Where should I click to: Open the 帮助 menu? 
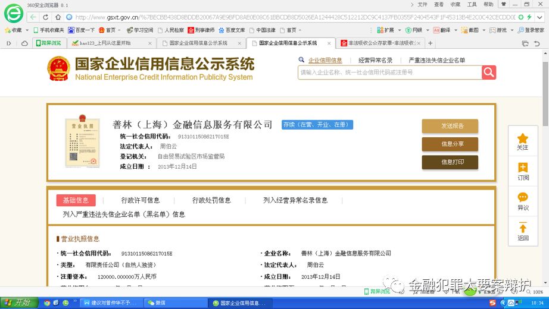[x=488, y=5]
